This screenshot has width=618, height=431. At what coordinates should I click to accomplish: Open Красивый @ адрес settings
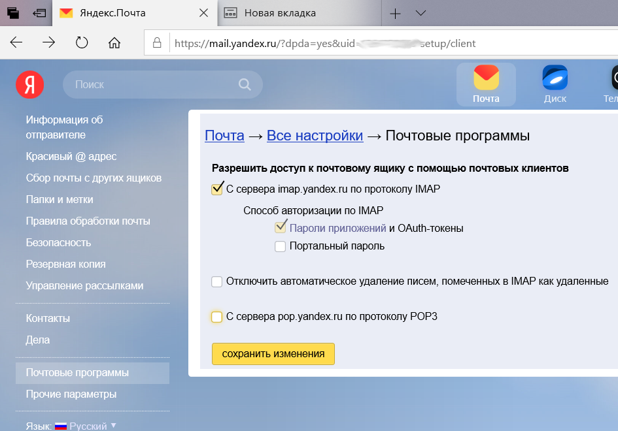71,156
